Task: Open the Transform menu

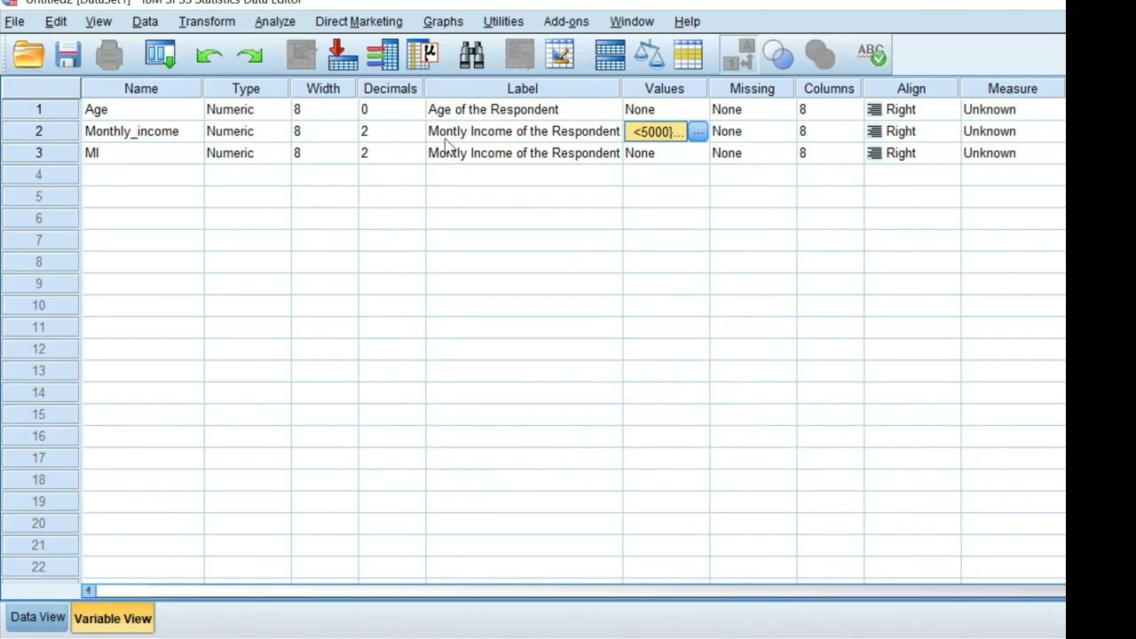Action: (x=207, y=21)
